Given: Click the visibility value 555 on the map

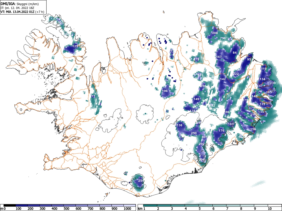Looking at the screenshot, I should (61, 23).
